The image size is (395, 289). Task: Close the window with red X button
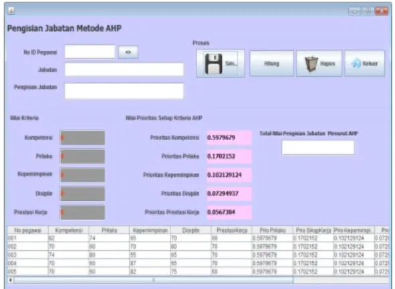click(x=382, y=11)
